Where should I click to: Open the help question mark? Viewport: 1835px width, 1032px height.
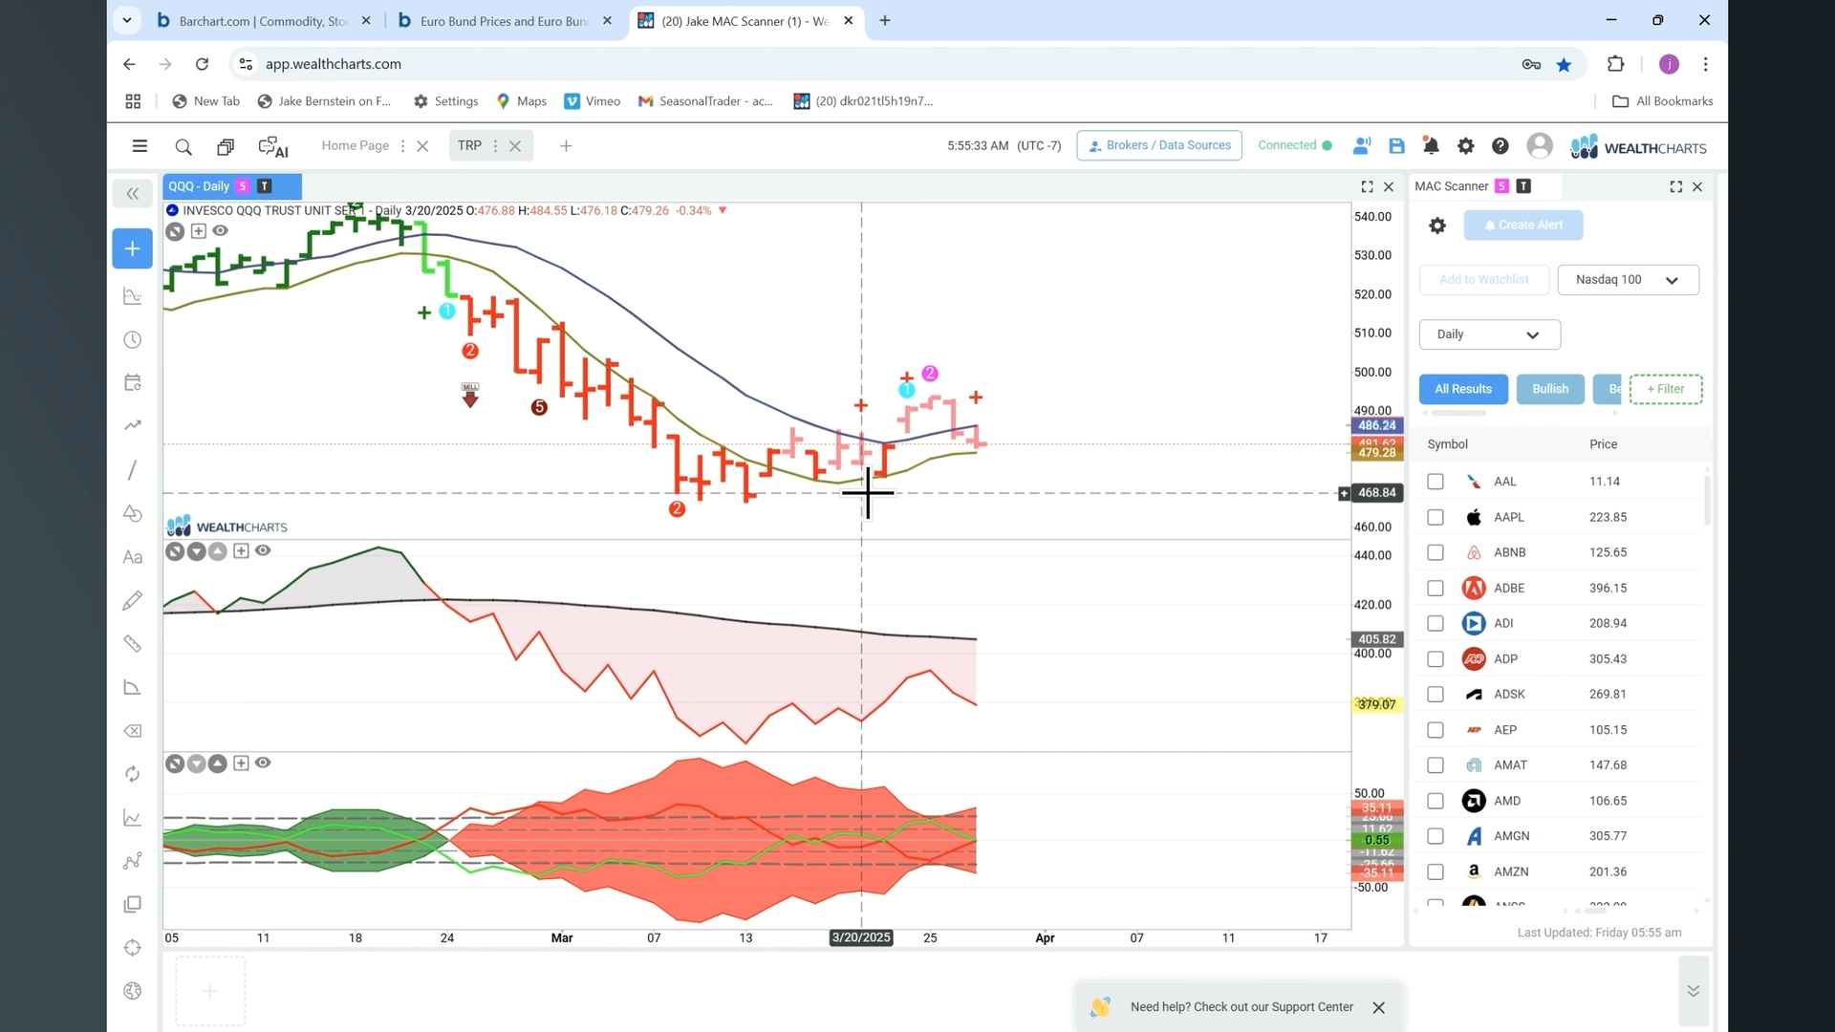pos(1500,146)
